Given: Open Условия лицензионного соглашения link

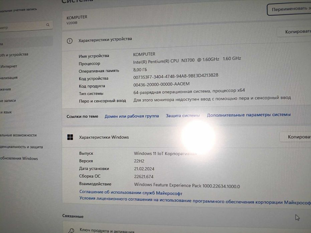Looking at the screenshot, I should point(195,200).
